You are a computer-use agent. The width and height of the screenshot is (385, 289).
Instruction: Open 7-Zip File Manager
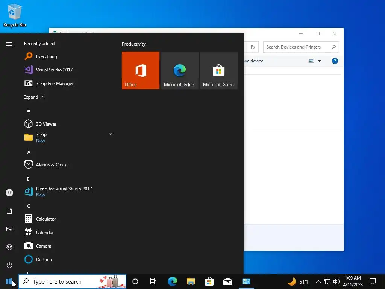coord(69,83)
